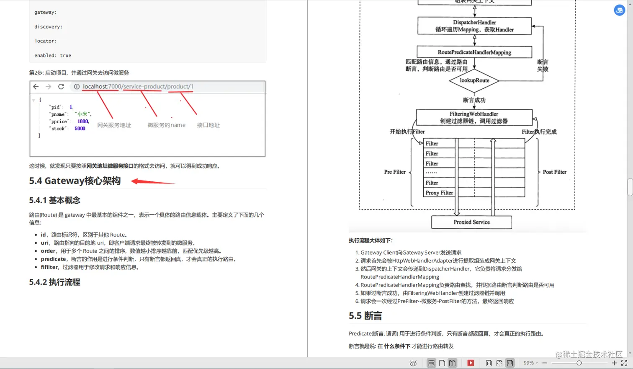Click the blue floating translate assistant icon

[x=620, y=10]
